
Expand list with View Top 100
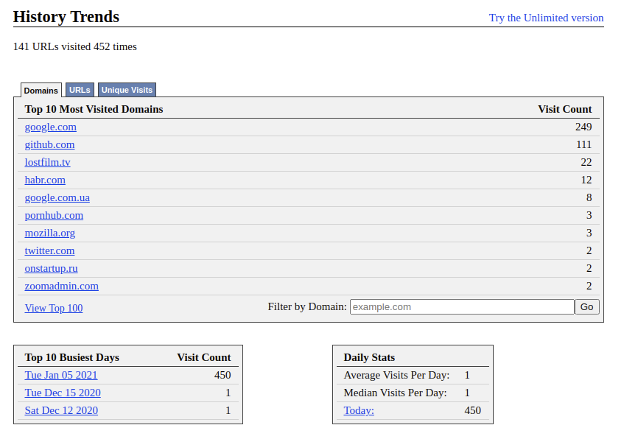[x=54, y=308]
